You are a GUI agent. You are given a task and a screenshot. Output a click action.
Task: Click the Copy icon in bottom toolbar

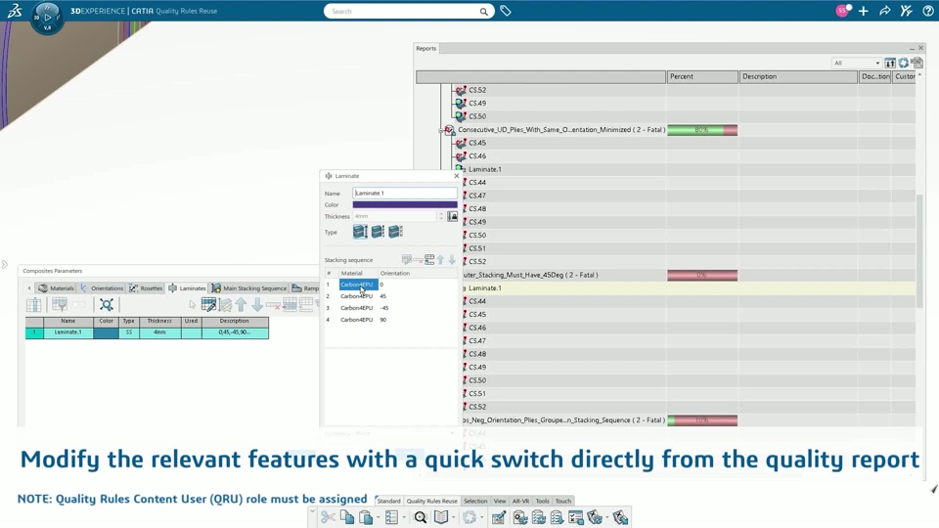click(x=346, y=517)
